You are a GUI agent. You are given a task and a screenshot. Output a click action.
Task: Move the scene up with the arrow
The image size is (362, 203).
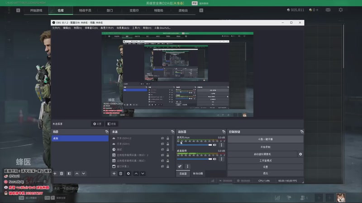[x=77, y=174]
